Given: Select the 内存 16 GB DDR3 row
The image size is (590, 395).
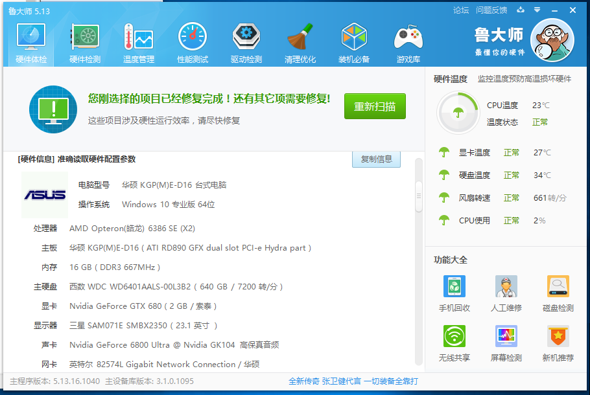Looking at the screenshot, I should click(101, 267).
